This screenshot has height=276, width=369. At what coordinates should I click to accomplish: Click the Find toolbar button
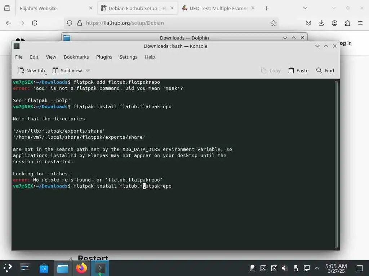pos(325,71)
